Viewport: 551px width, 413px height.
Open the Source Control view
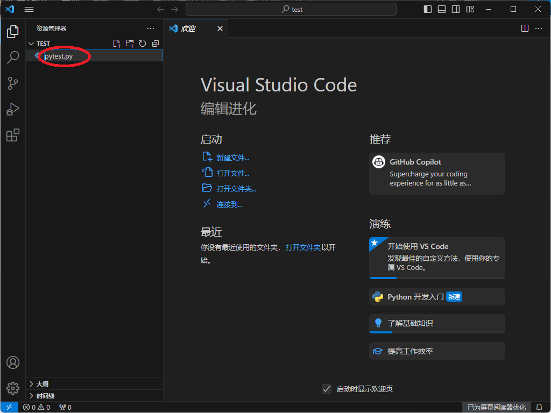click(x=13, y=83)
